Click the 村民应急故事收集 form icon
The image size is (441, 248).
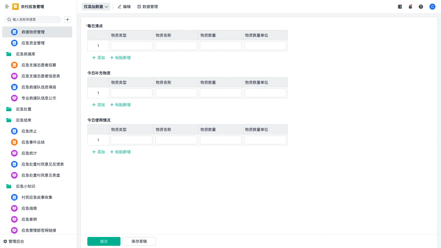coord(14,197)
